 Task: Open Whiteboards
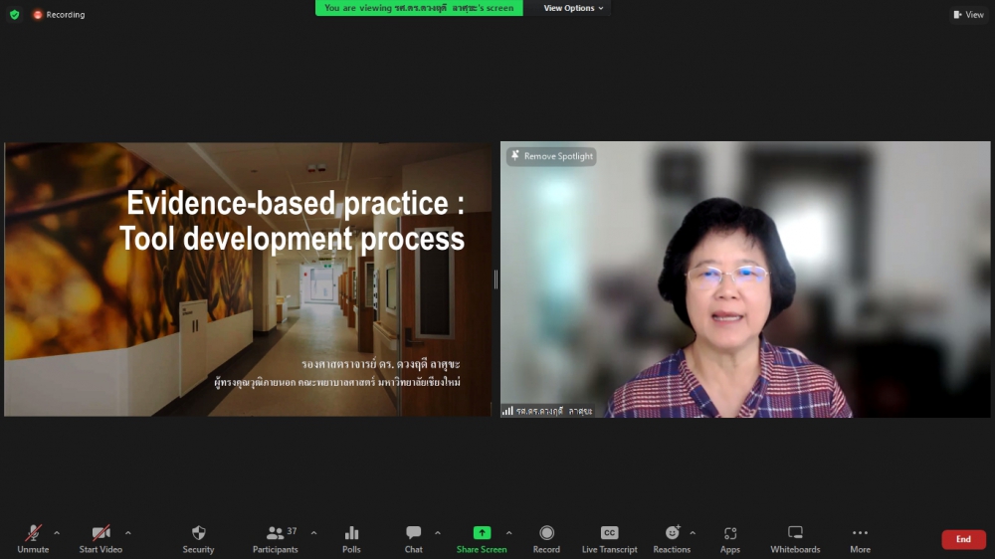tap(795, 539)
